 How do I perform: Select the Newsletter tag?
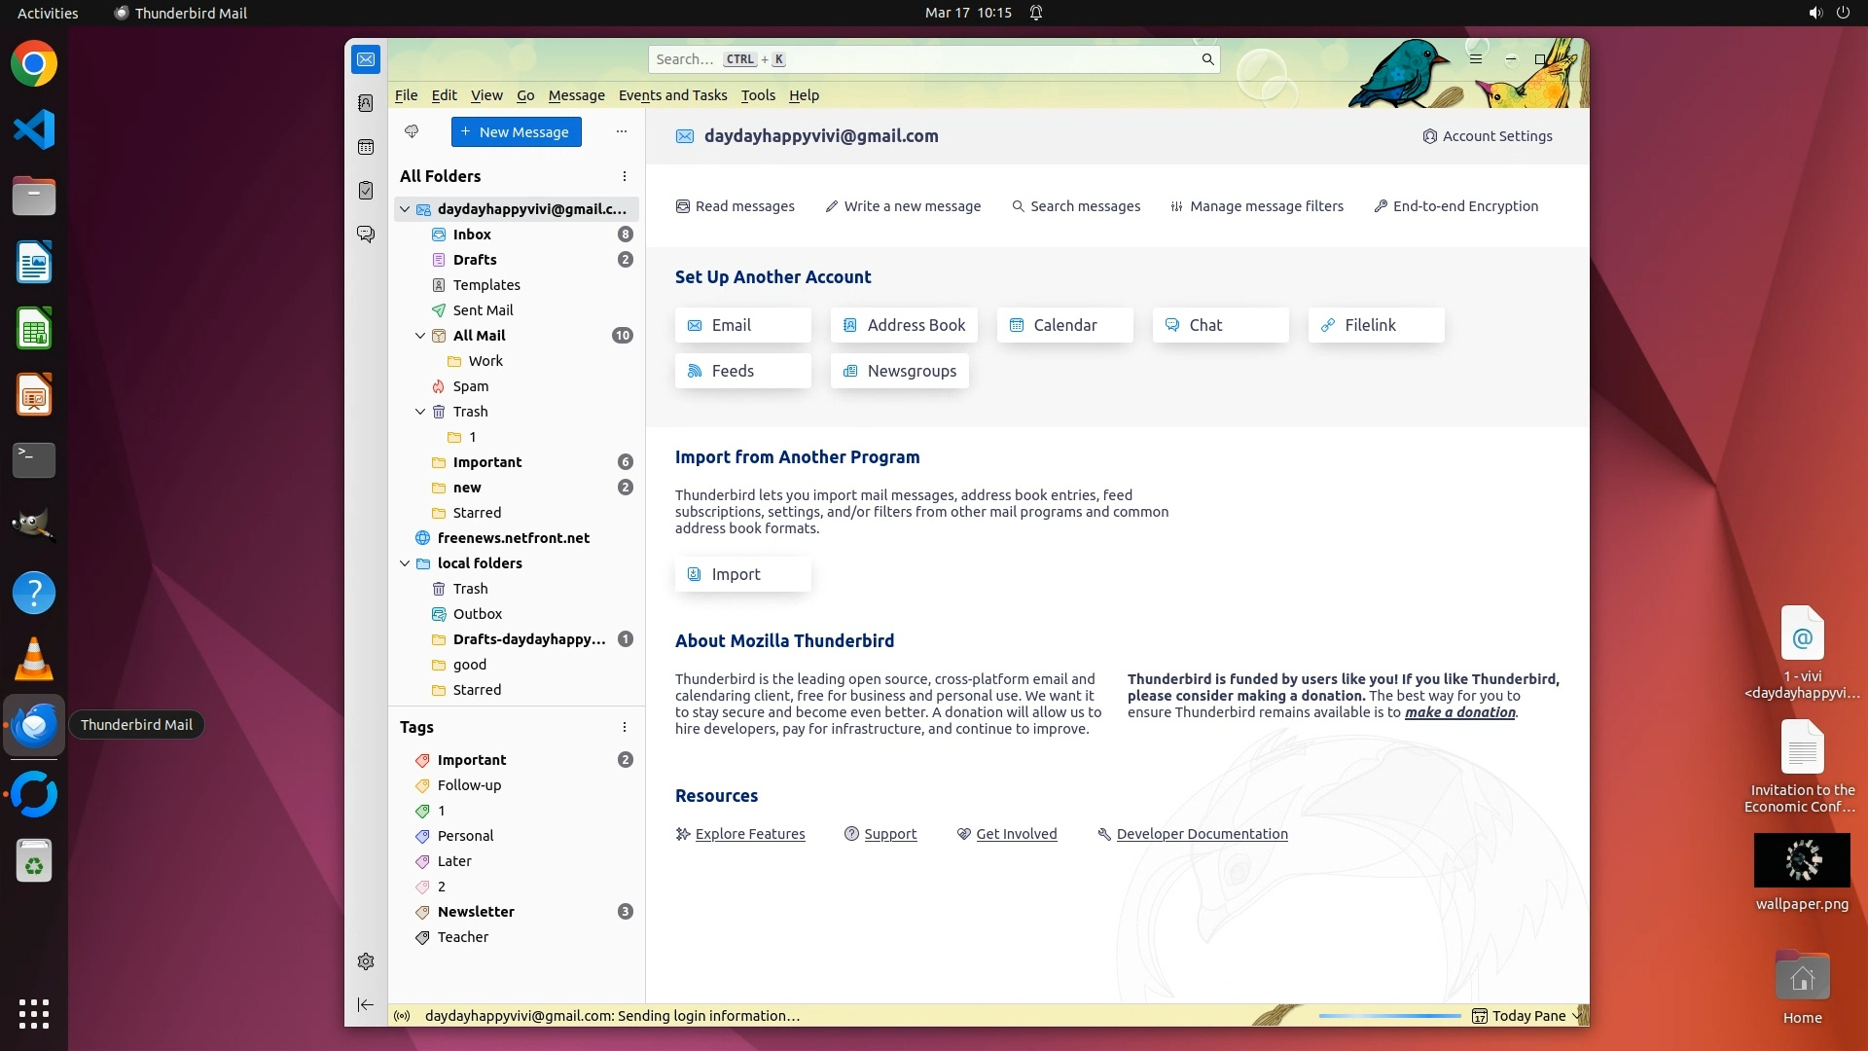(x=476, y=912)
